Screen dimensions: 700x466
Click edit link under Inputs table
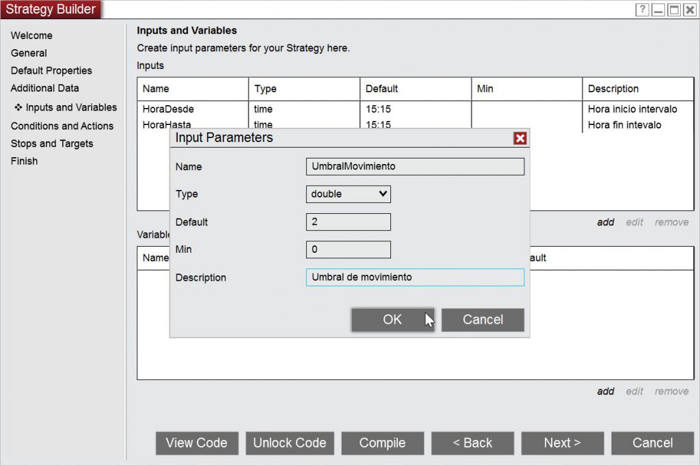pos(634,222)
